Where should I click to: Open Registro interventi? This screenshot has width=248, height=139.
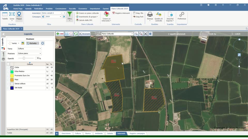[x=121, y=13]
